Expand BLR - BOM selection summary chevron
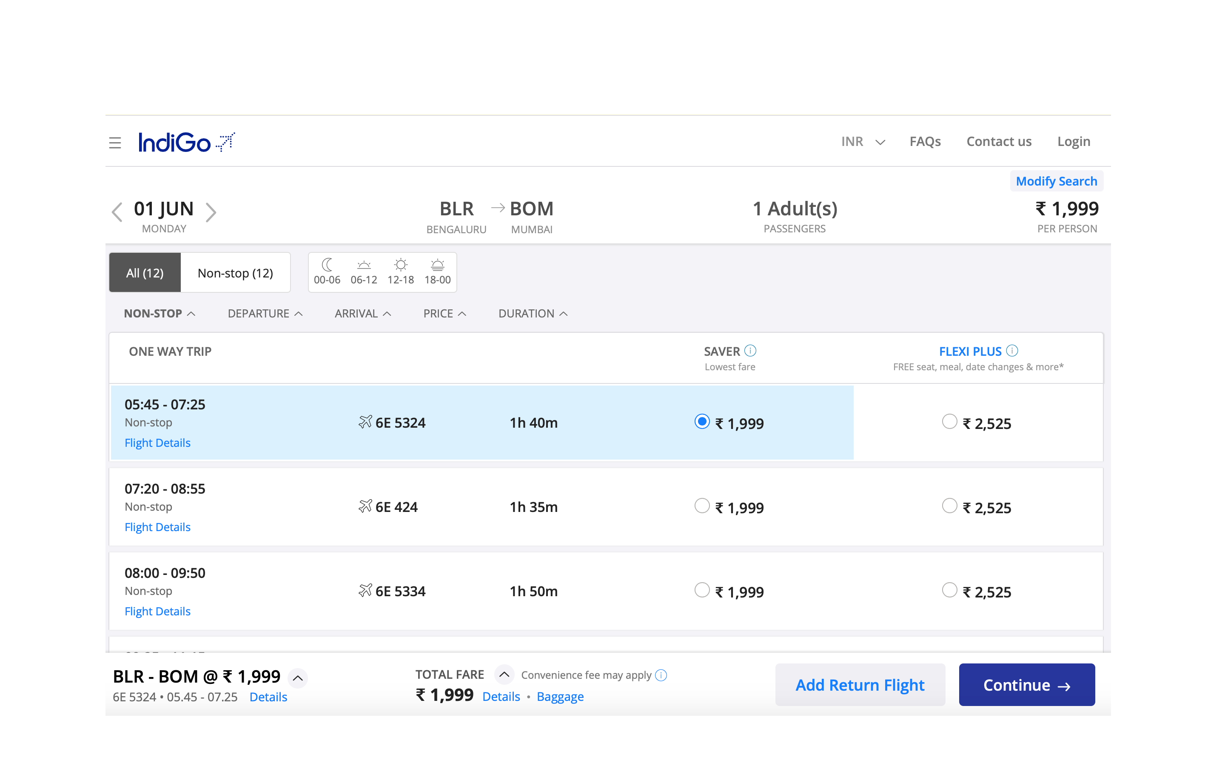 click(298, 678)
